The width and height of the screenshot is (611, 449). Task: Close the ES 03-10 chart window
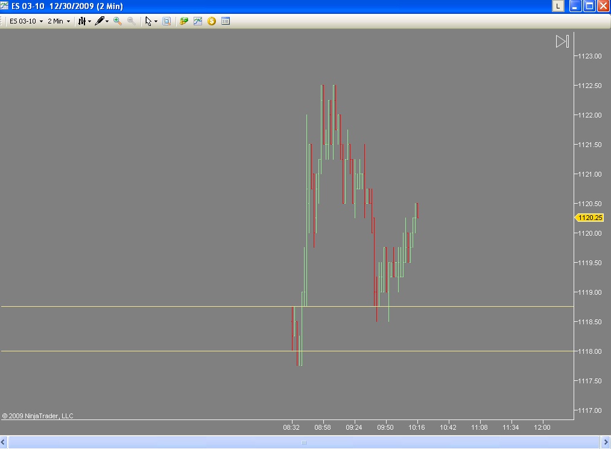tap(604, 6)
